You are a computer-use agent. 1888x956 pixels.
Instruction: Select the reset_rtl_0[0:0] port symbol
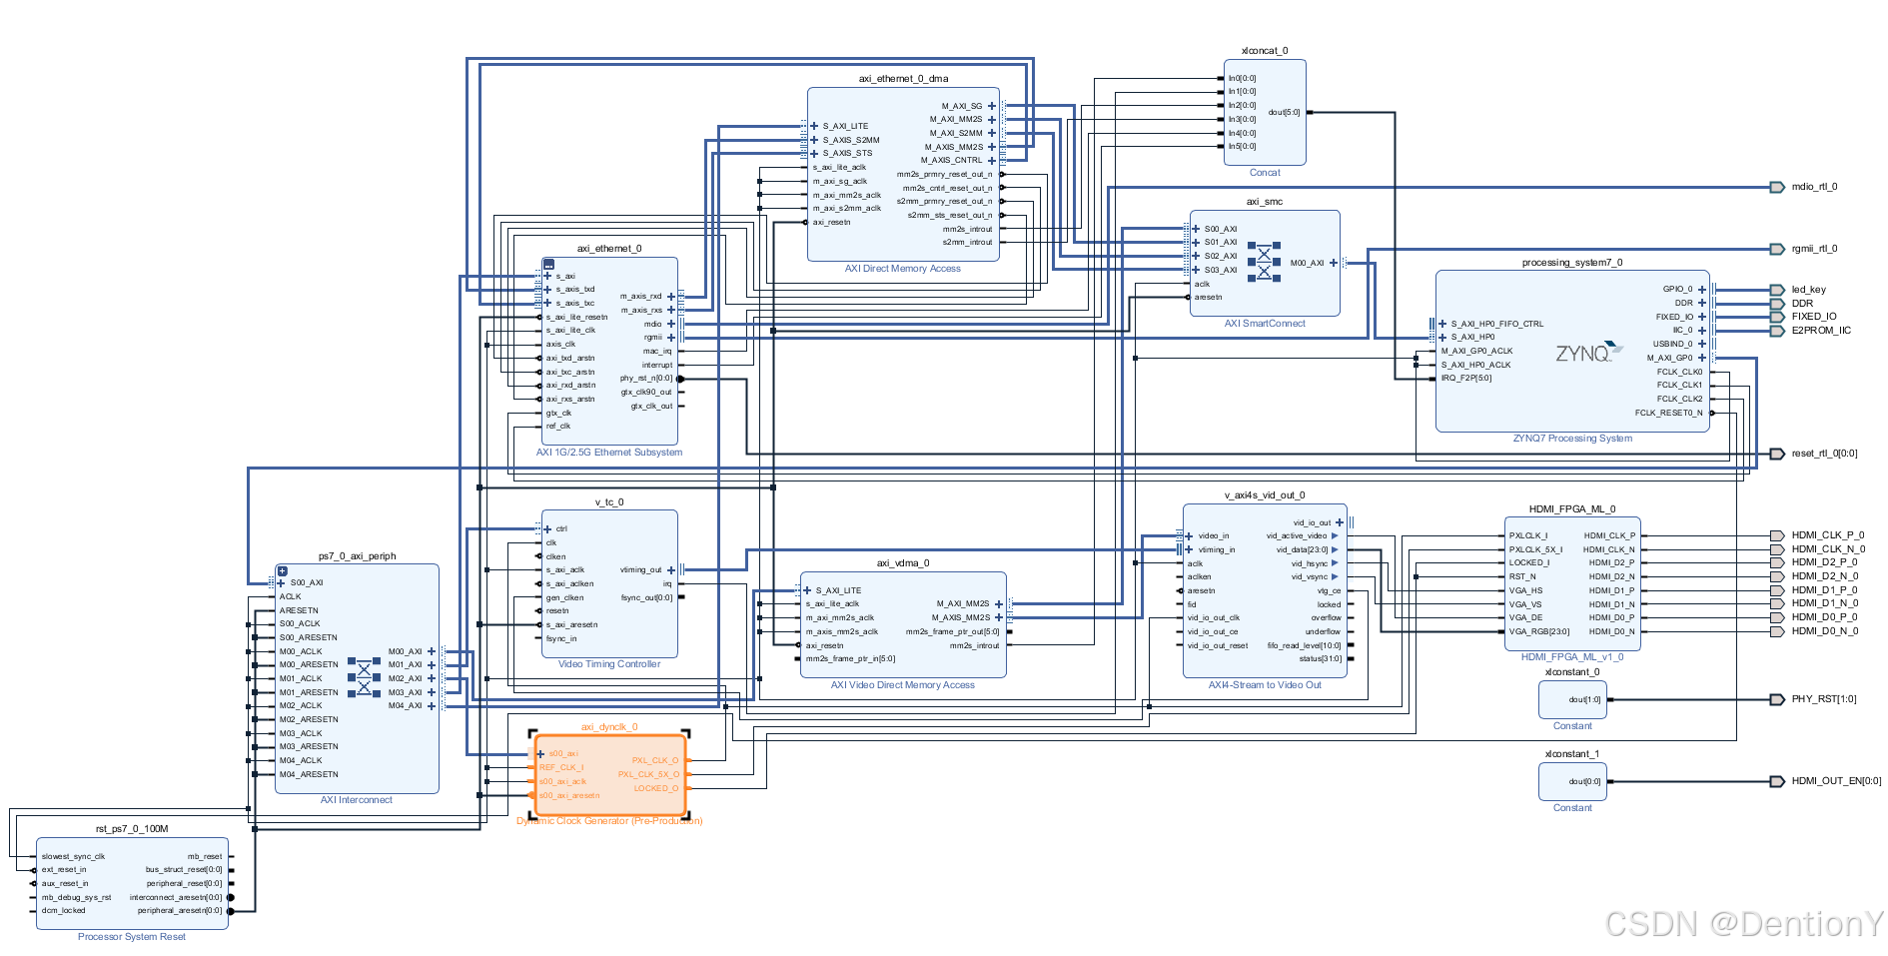click(x=1776, y=454)
